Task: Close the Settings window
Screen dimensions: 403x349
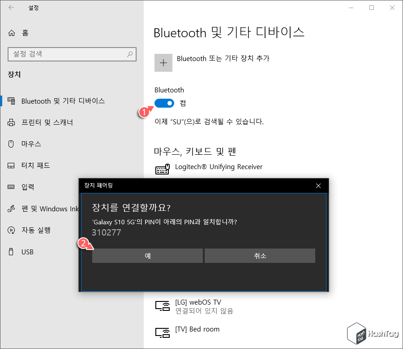Action: coord(392,8)
